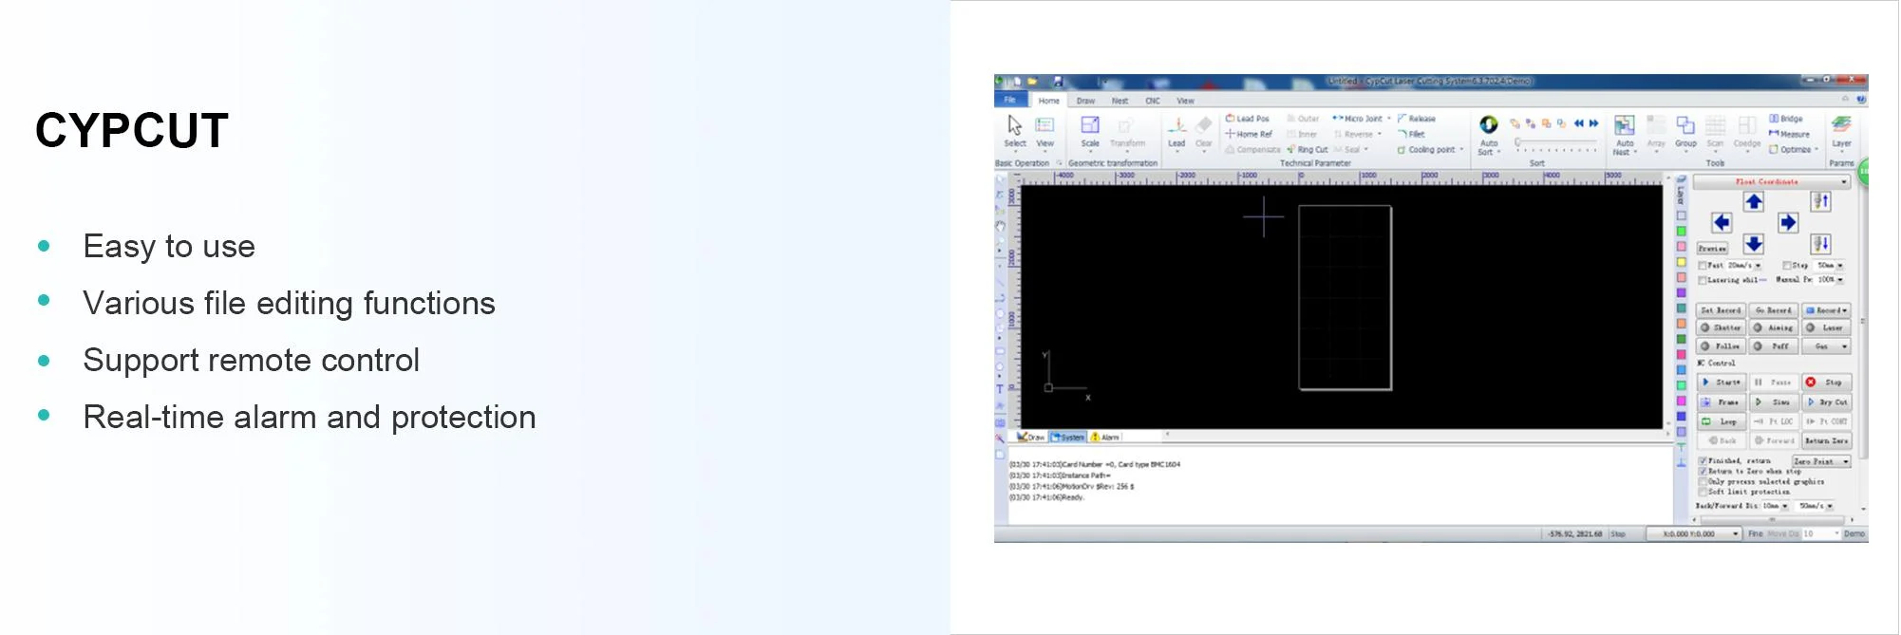Click the Fillet tool
1901x635 pixels.
pyautogui.click(x=1412, y=134)
